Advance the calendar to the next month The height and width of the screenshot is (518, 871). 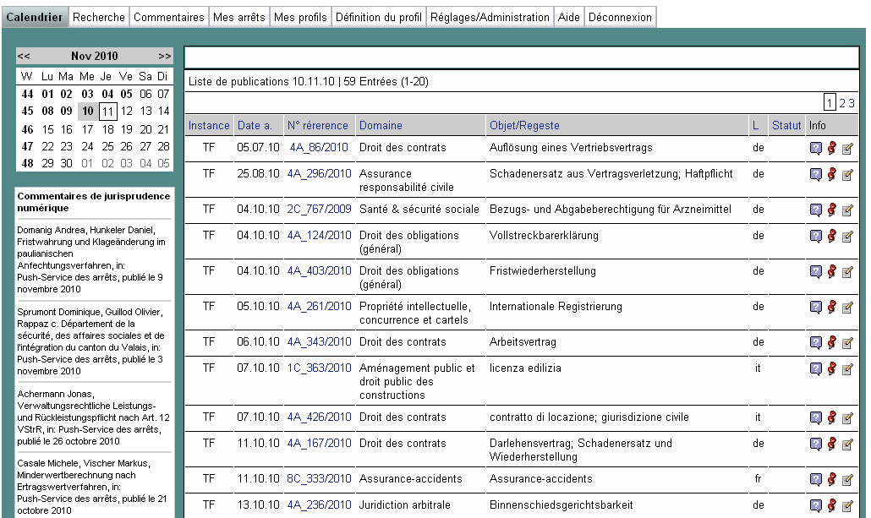(x=164, y=56)
